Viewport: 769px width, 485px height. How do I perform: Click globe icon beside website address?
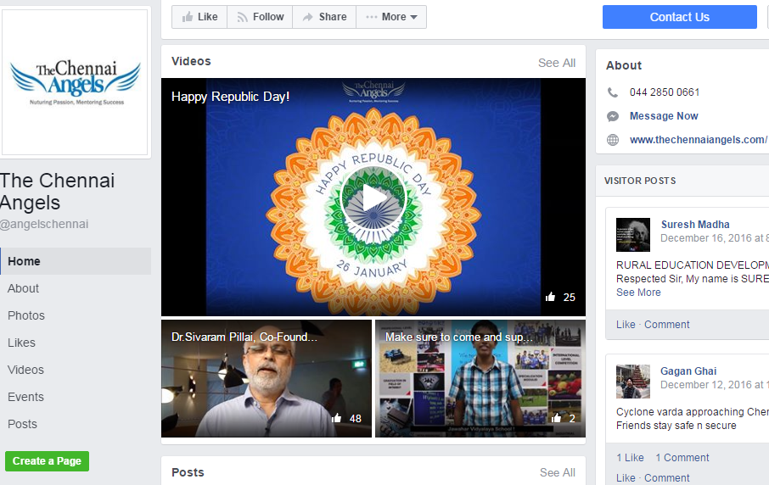(x=613, y=140)
